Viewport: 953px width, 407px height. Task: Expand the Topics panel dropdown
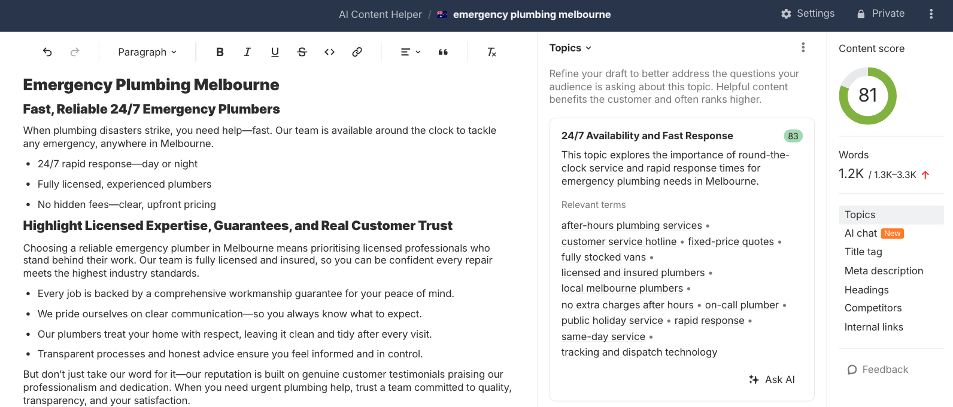570,48
